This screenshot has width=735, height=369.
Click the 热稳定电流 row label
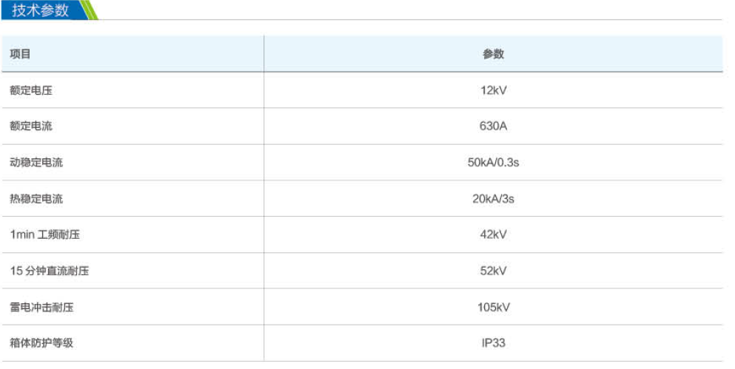36,198
